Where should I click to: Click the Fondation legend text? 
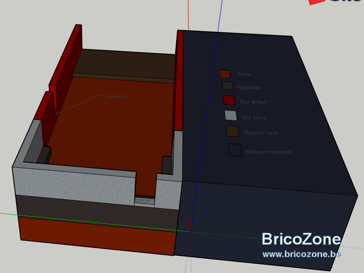click(x=249, y=88)
